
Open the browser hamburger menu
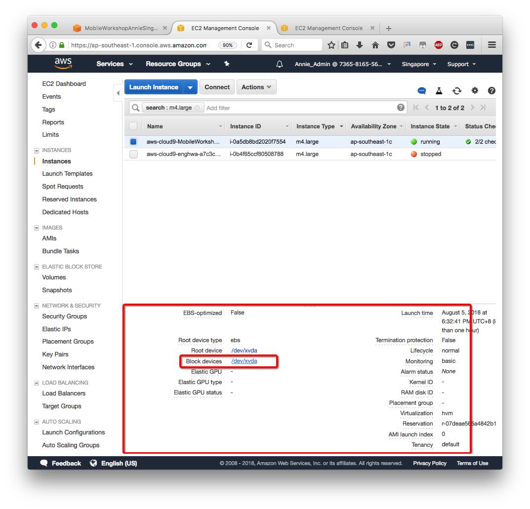point(492,44)
